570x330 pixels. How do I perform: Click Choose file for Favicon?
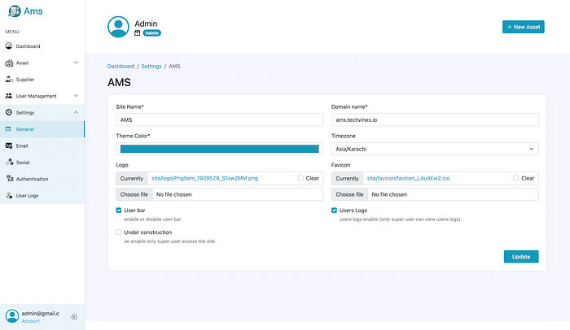pyautogui.click(x=349, y=194)
